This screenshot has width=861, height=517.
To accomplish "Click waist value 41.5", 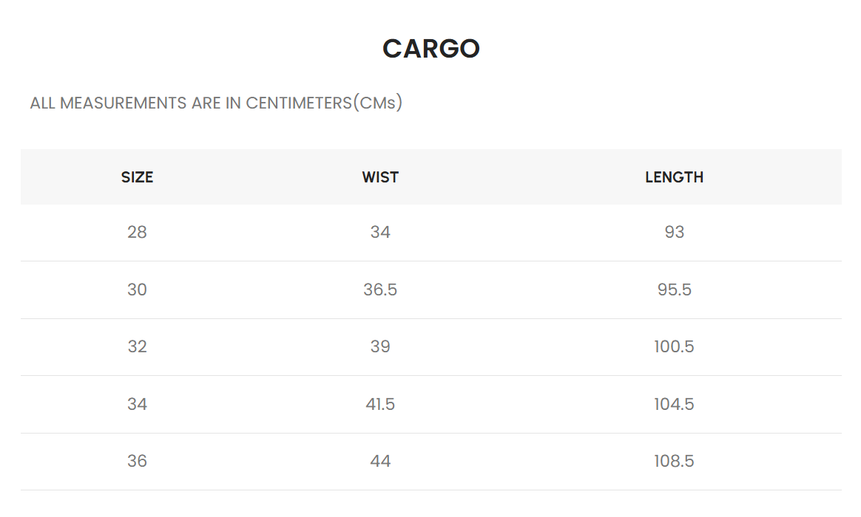I will tap(380, 404).
